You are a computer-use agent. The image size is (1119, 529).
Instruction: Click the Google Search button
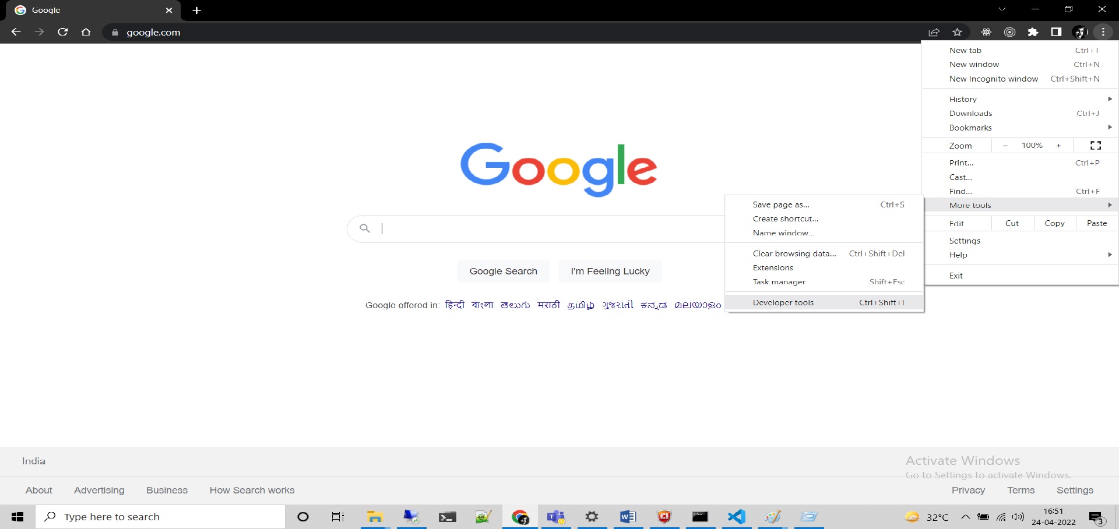click(504, 271)
